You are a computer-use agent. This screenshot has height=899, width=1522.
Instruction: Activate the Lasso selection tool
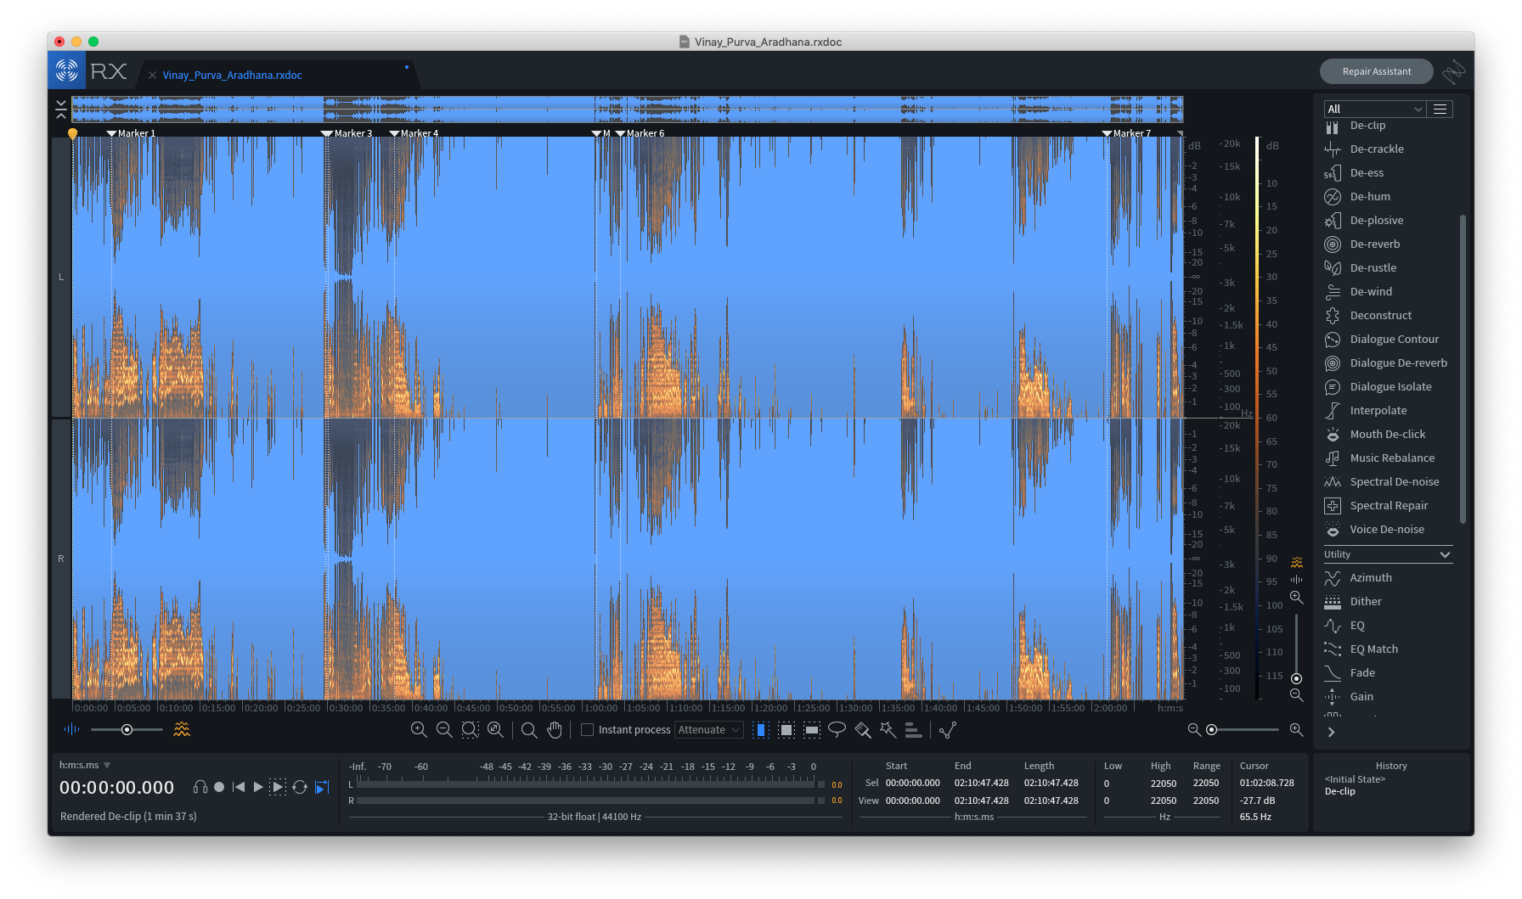(x=837, y=729)
